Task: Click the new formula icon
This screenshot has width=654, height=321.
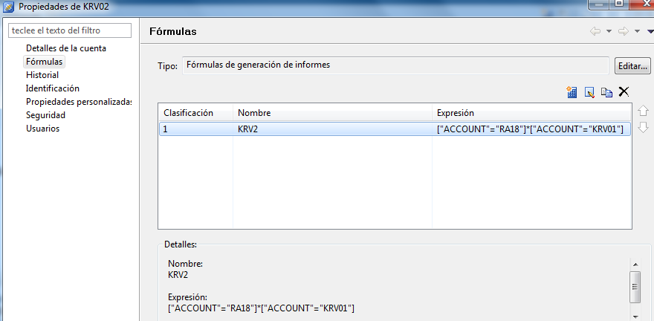Action: (572, 92)
